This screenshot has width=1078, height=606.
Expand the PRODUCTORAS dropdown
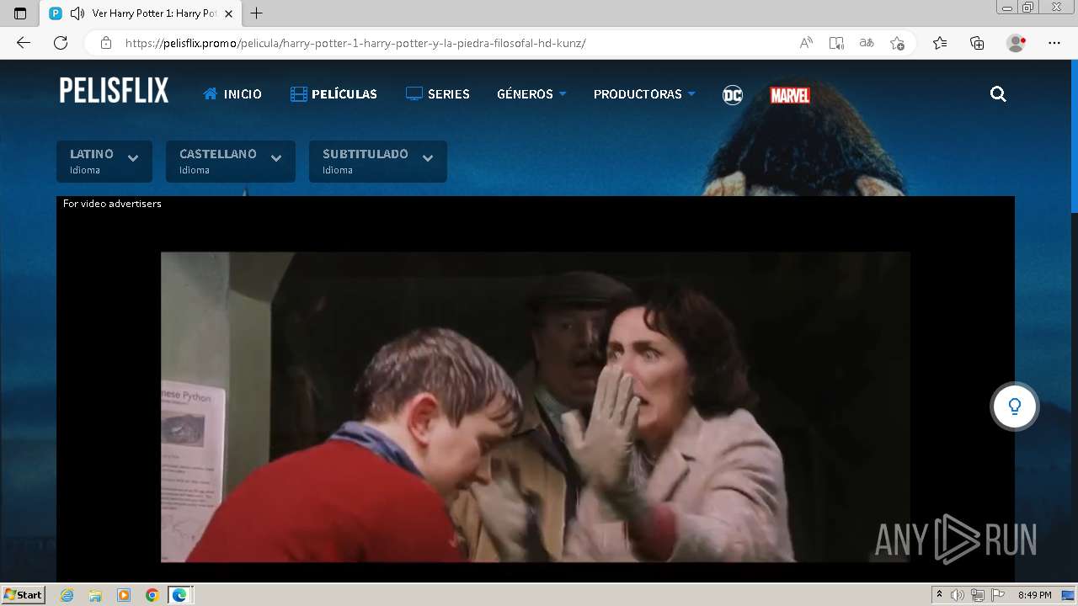click(644, 94)
